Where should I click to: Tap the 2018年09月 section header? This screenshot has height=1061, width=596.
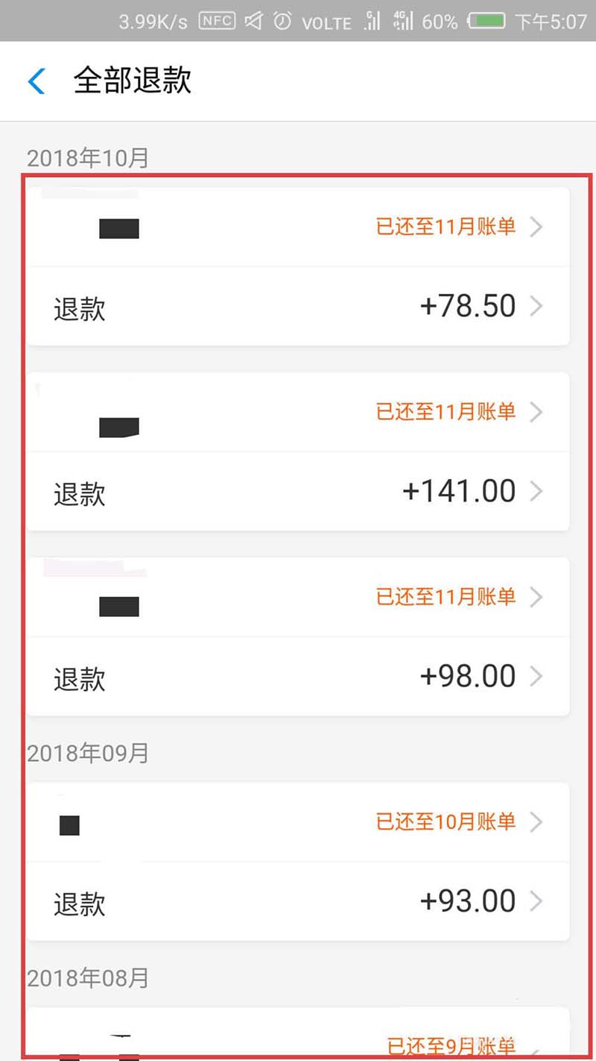88,754
